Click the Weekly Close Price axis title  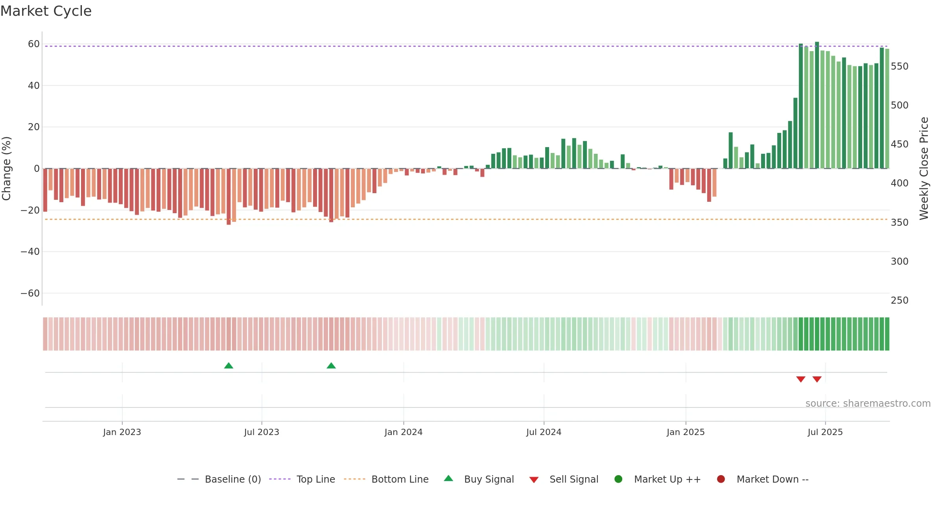(x=924, y=168)
